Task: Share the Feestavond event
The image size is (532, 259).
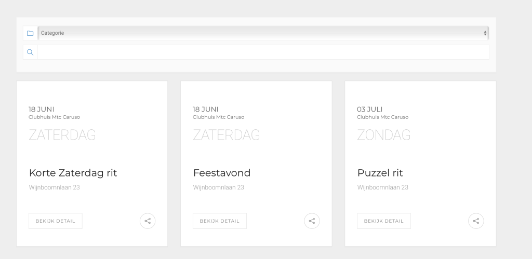Action: 312,221
